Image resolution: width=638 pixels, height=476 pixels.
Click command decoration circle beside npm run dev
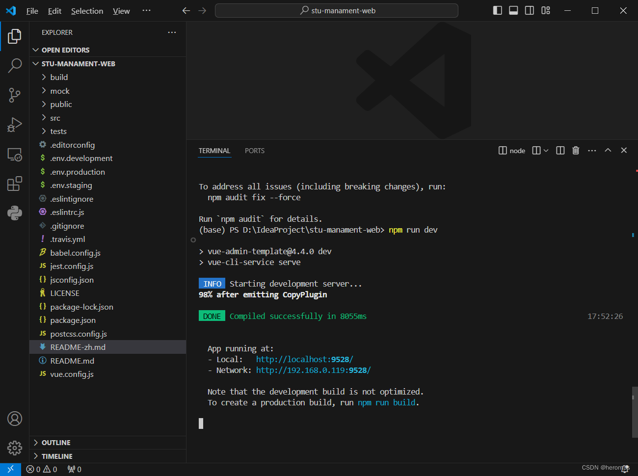tap(193, 240)
